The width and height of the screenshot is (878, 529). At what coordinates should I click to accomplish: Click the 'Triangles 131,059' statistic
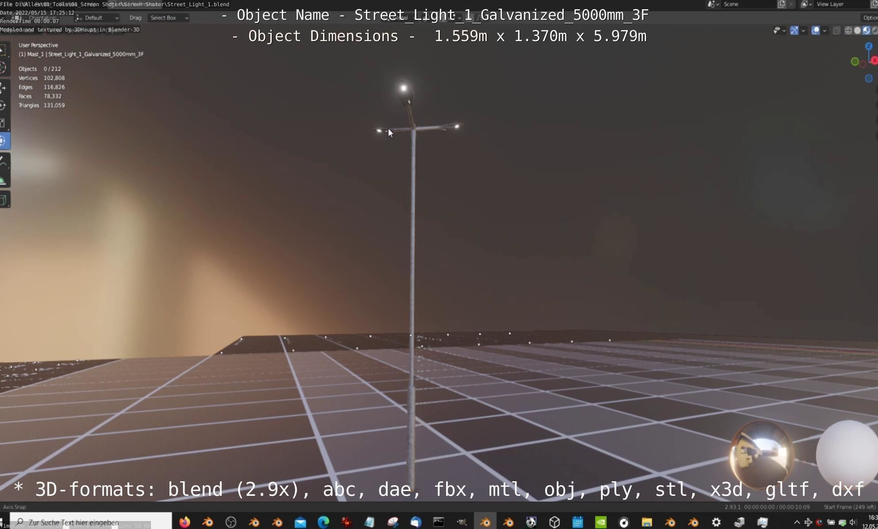click(x=42, y=105)
